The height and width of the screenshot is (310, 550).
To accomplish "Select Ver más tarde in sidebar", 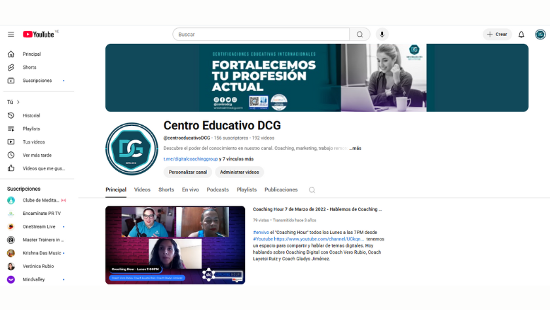I will click(x=37, y=155).
